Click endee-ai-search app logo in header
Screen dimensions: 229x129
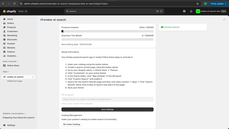[x=42, y=19]
